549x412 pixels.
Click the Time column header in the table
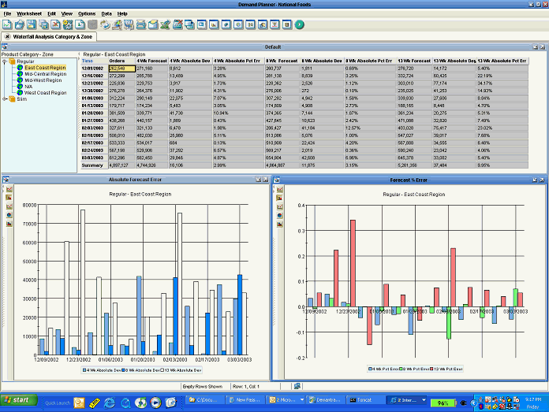click(x=88, y=60)
